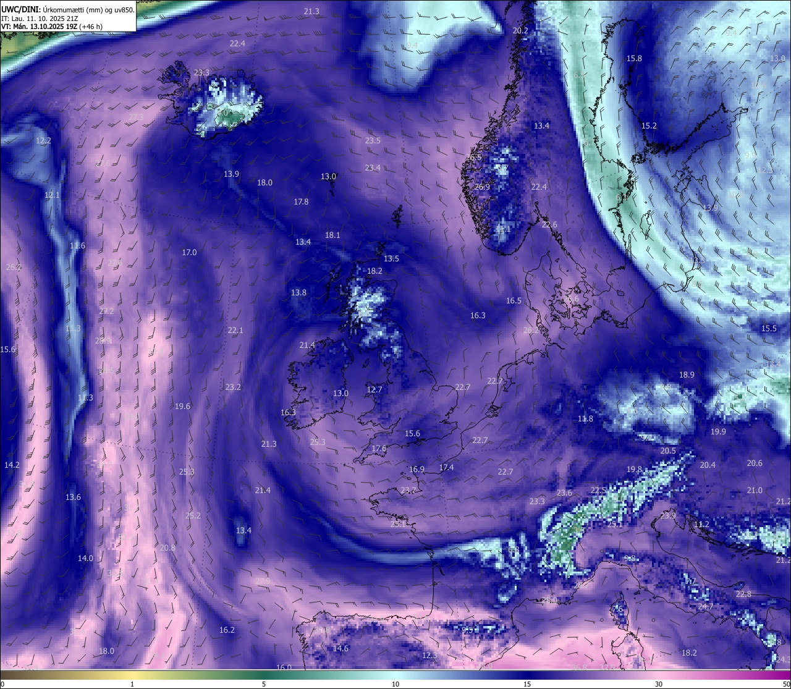Screen dimensions: 791x689
Task: Click the 12.2 value near Greenland
Action: [43, 141]
